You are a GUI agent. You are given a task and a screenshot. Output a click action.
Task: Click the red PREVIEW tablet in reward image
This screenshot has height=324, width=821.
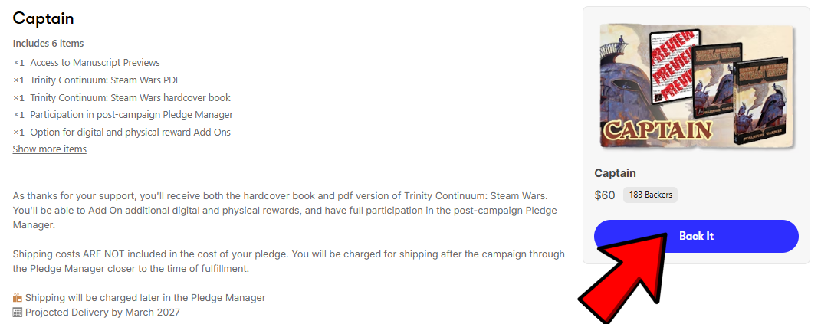(x=675, y=69)
